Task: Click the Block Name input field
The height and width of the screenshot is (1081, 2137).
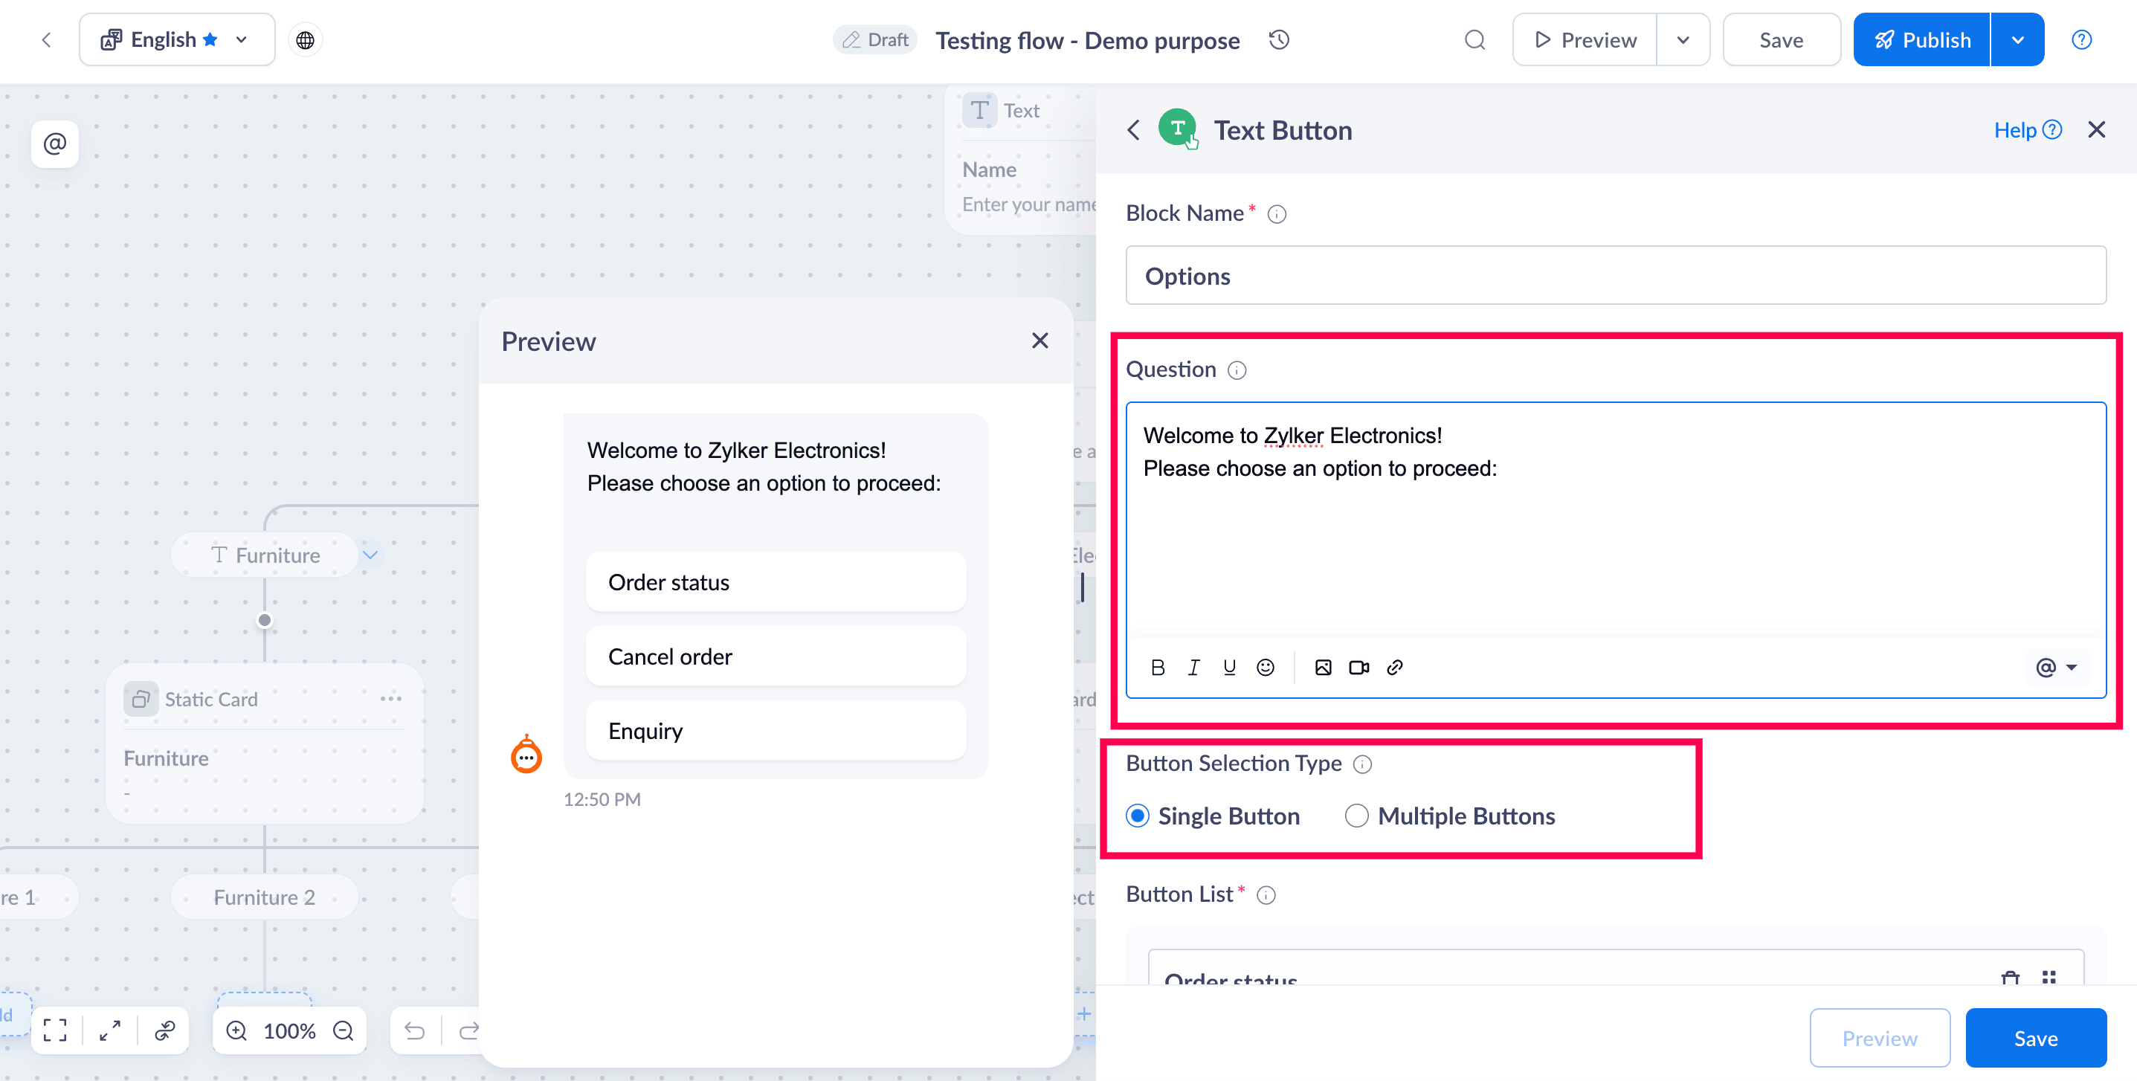Action: [1614, 275]
